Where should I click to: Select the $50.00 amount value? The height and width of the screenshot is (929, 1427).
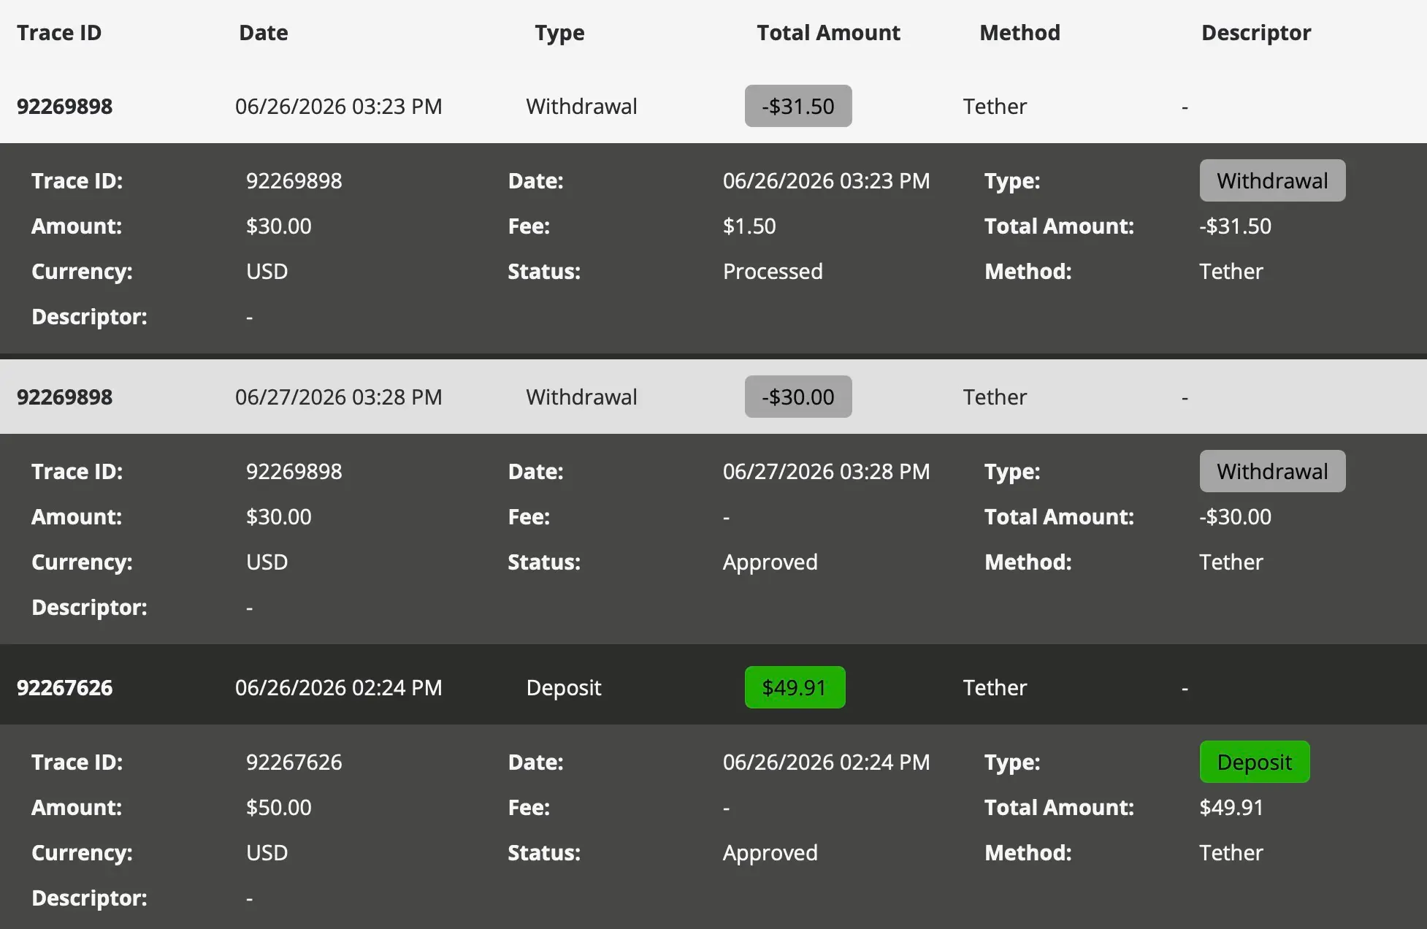[x=279, y=808]
